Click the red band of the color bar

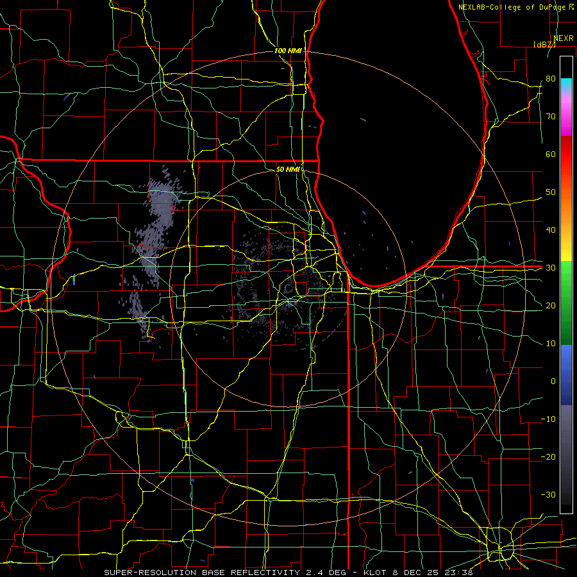point(566,155)
